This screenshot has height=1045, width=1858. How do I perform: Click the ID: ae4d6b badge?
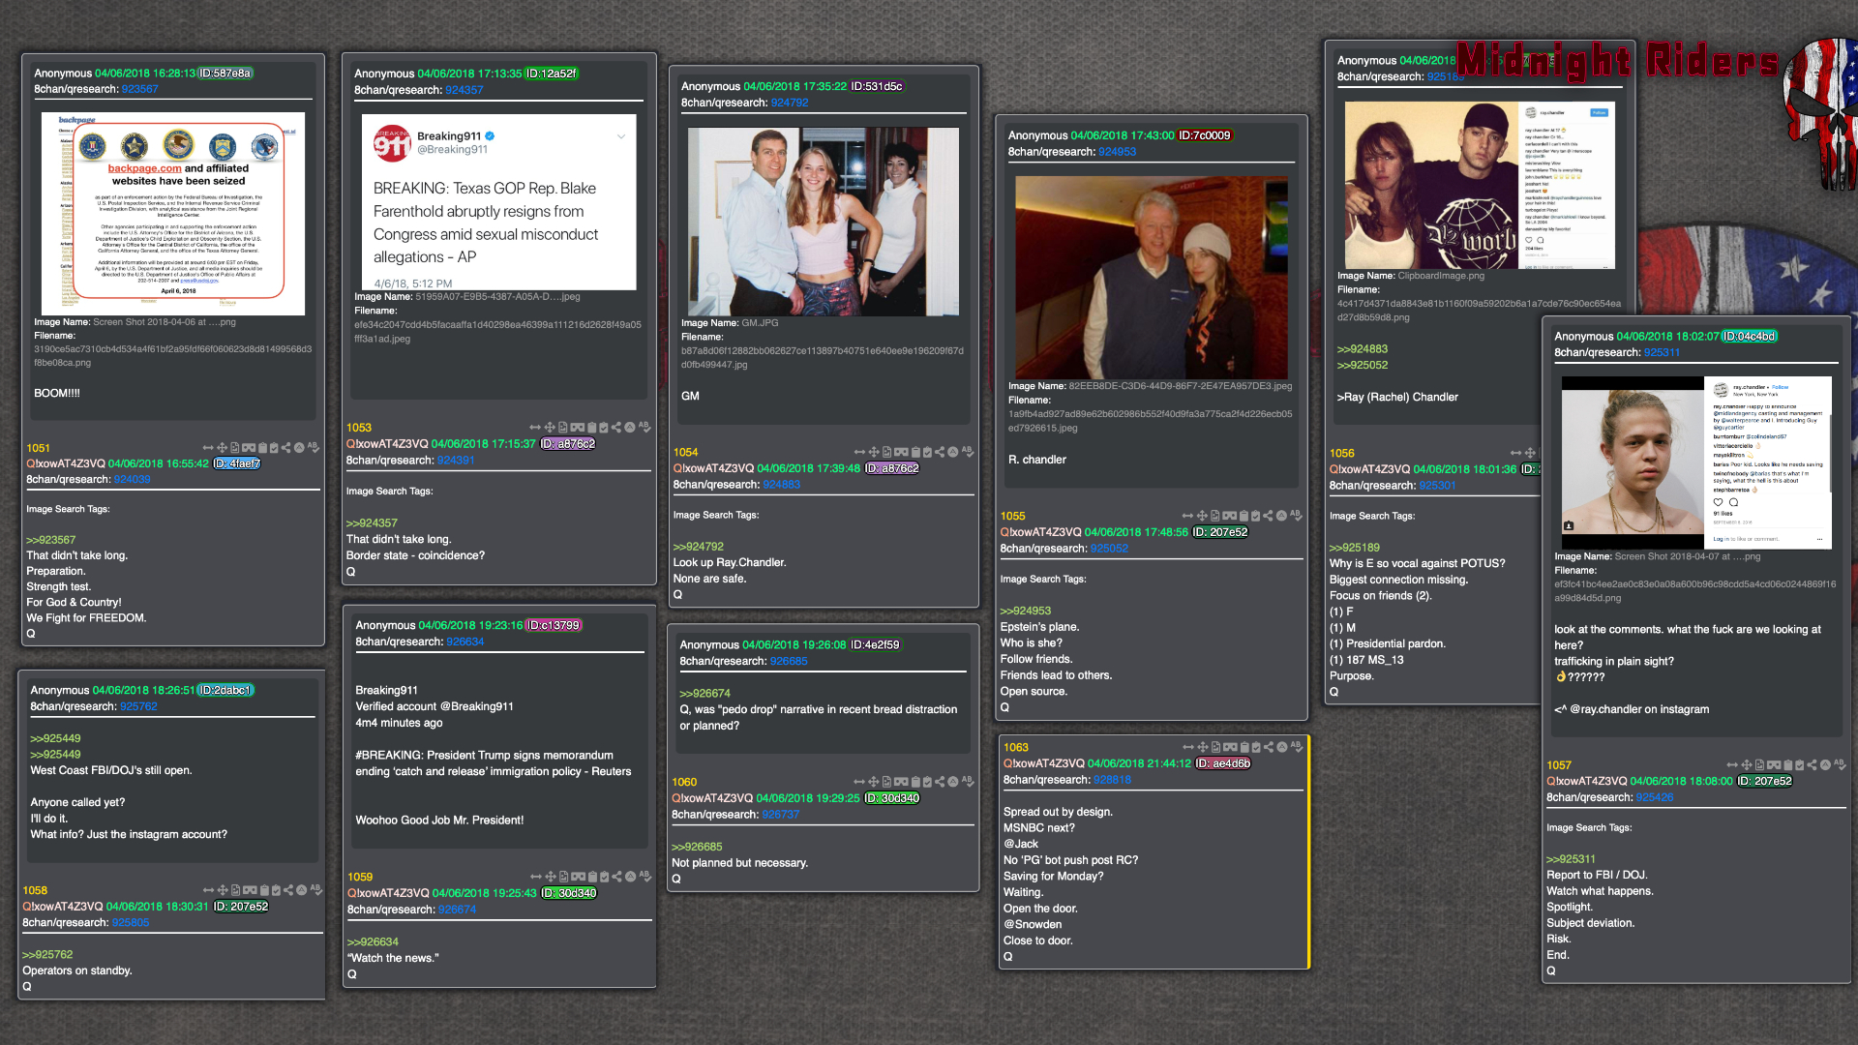pyautogui.click(x=1223, y=763)
